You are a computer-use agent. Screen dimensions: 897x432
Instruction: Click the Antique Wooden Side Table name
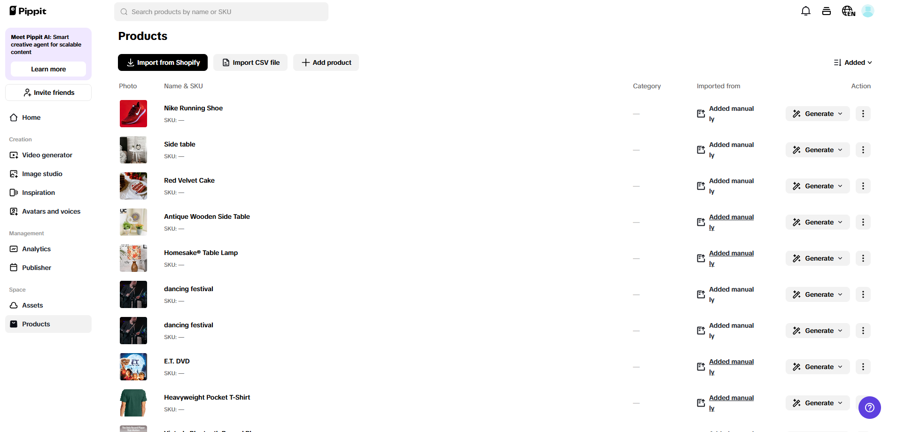pyautogui.click(x=207, y=216)
